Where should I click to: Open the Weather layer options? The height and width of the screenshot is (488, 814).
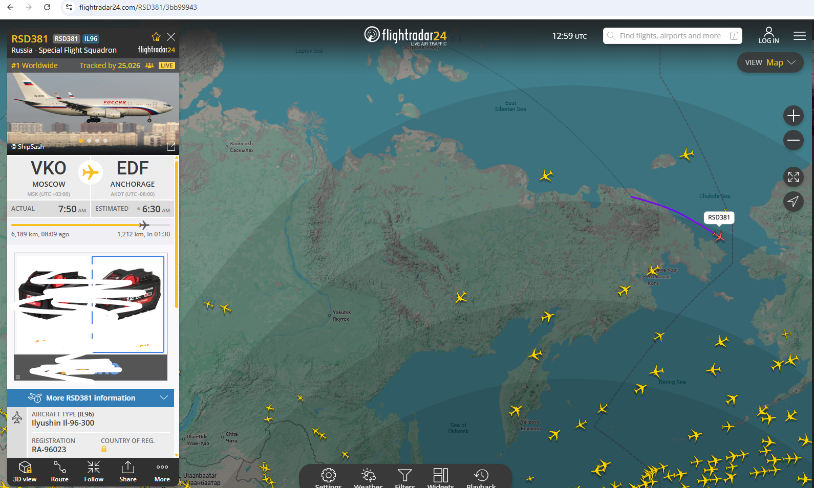pos(368,478)
